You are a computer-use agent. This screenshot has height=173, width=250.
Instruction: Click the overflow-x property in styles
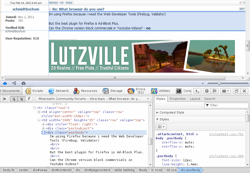pos(171,142)
